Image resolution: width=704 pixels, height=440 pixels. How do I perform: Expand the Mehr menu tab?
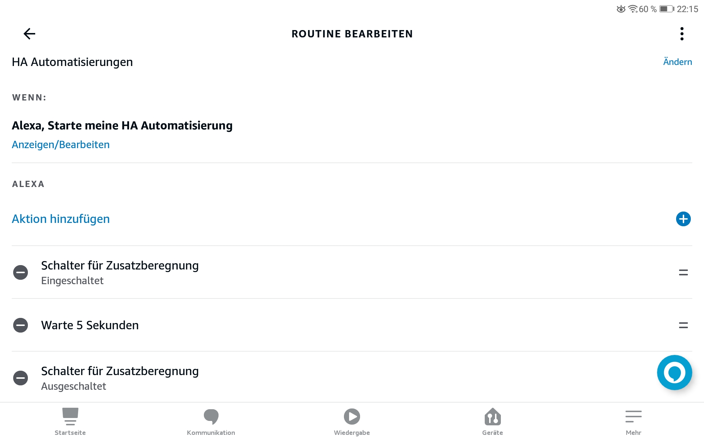(633, 422)
